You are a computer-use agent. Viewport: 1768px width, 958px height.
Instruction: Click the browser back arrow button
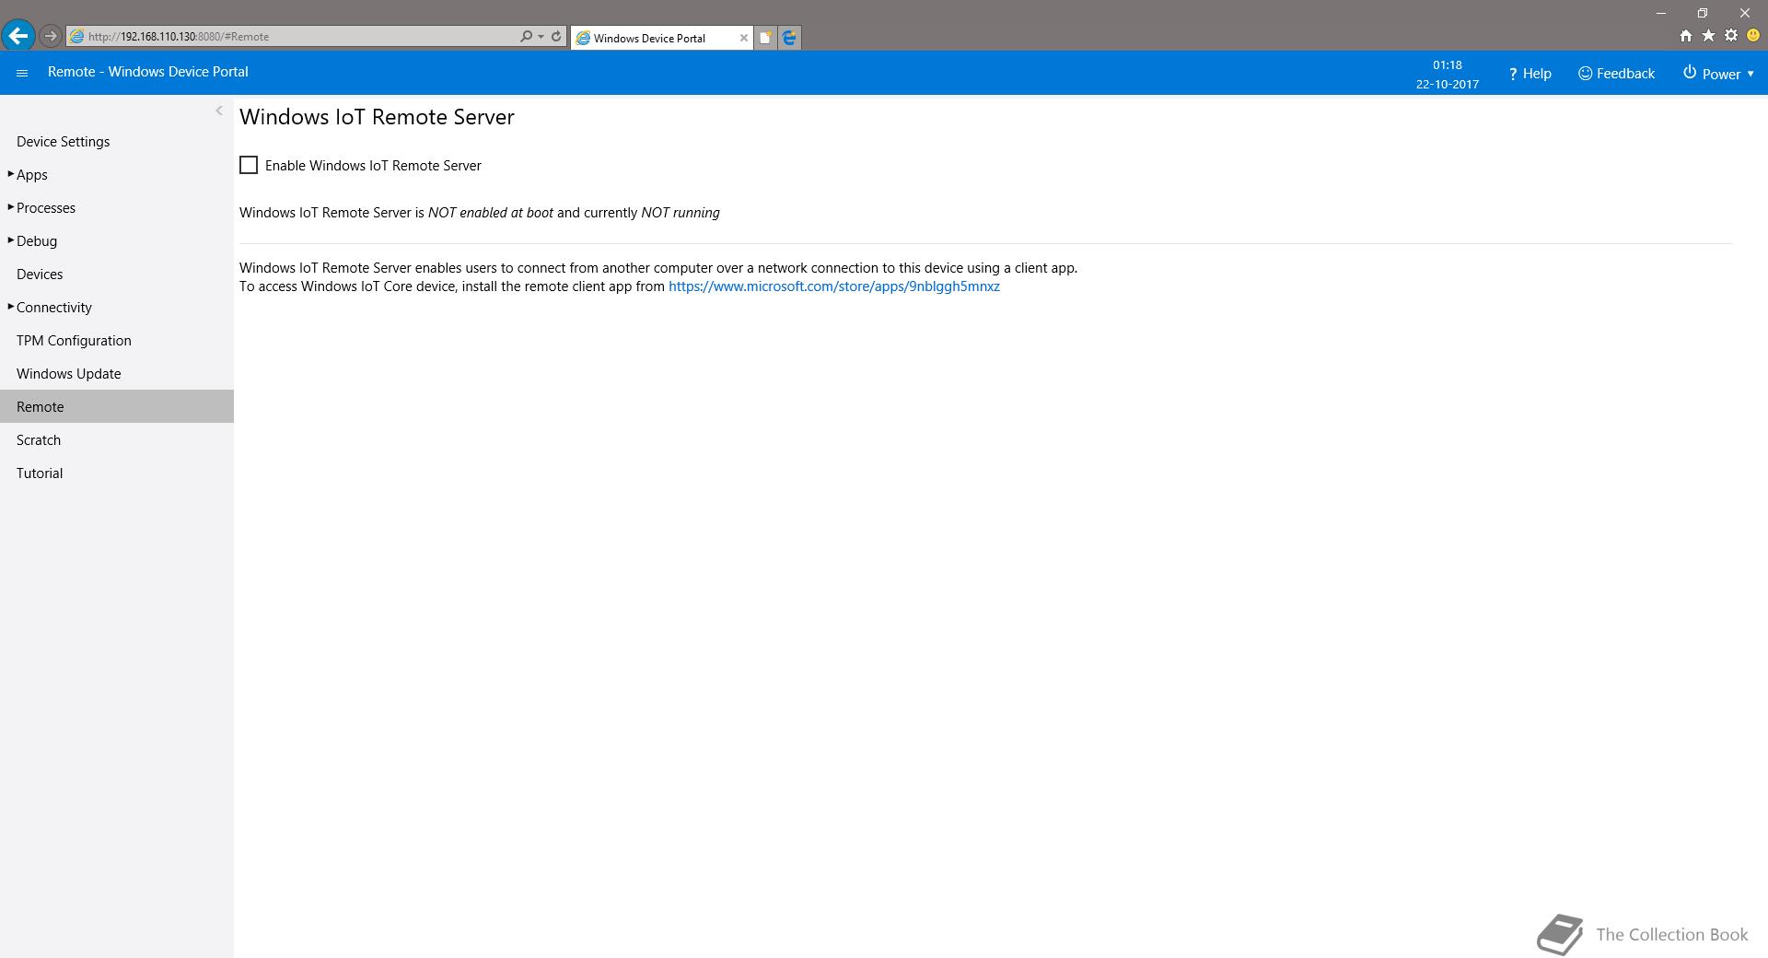tap(18, 36)
